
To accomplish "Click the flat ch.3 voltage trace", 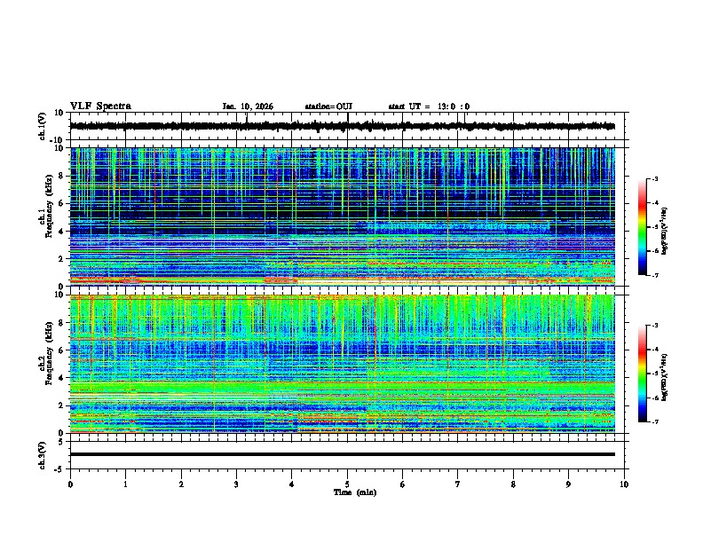I will (342, 454).
